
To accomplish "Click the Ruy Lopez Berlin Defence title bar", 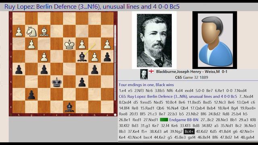I will [x=92, y=7].
